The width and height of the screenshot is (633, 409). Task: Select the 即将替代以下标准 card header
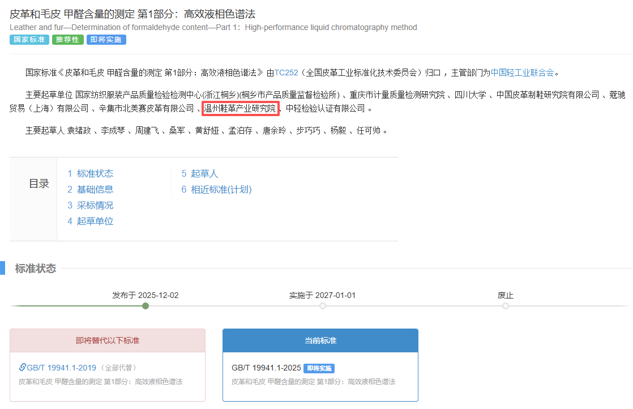click(108, 340)
